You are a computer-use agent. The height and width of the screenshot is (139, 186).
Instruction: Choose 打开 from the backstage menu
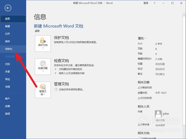pos(13,34)
